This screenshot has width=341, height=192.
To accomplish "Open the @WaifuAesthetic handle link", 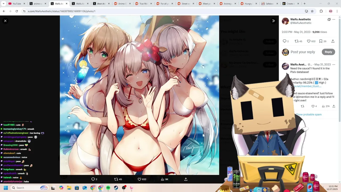I will pyautogui.click(x=301, y=23).
